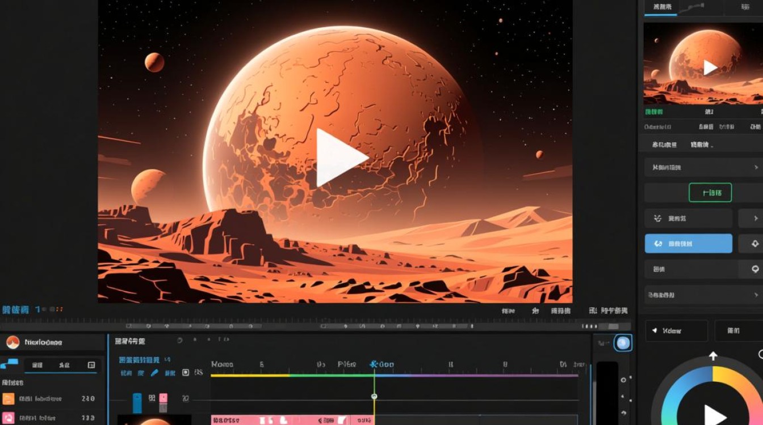Open the second tab in left panel tab strip

click(64, 365)
